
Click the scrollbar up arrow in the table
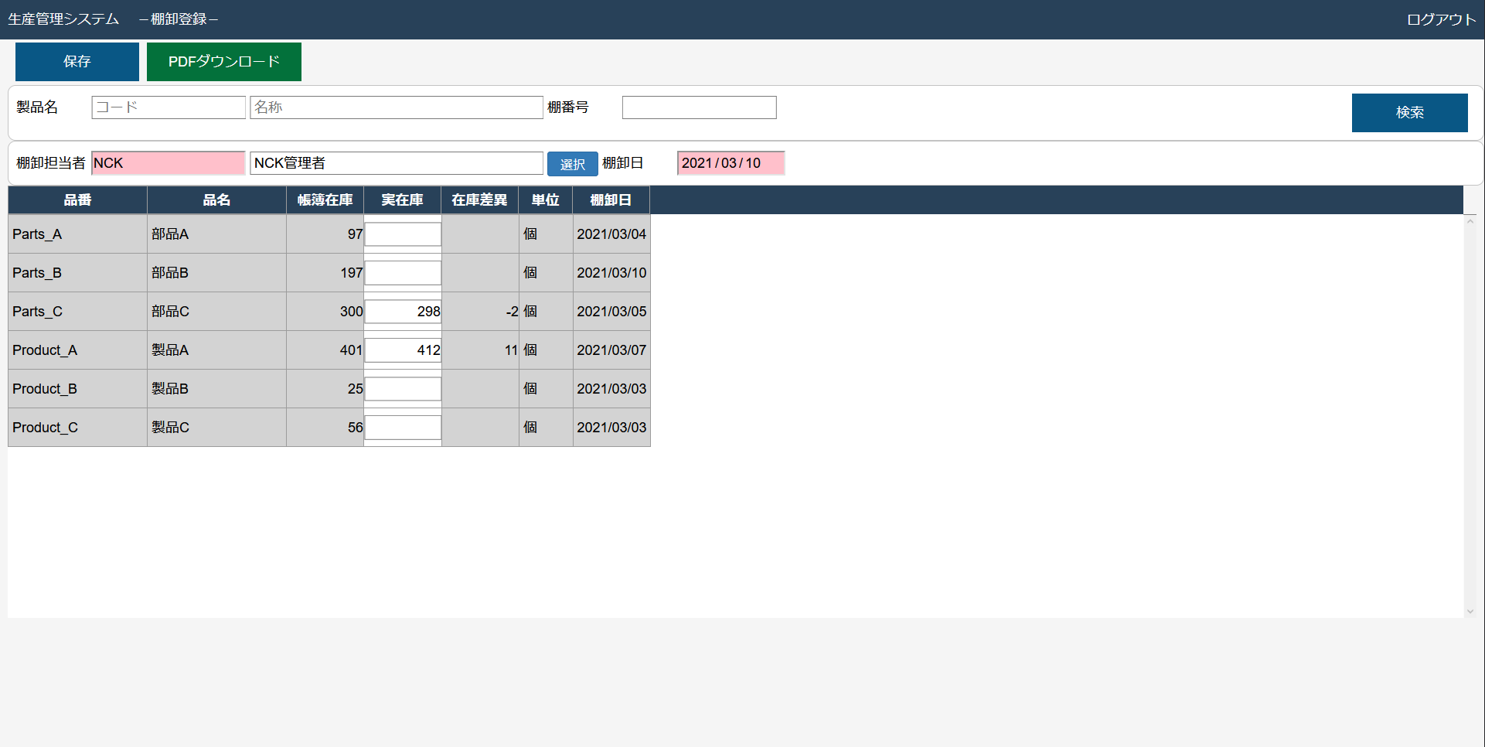[1470, 222]
